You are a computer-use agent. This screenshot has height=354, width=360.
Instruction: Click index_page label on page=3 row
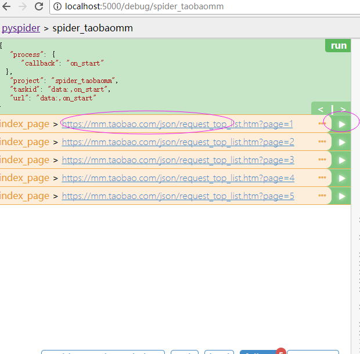[x=24, y=160]
